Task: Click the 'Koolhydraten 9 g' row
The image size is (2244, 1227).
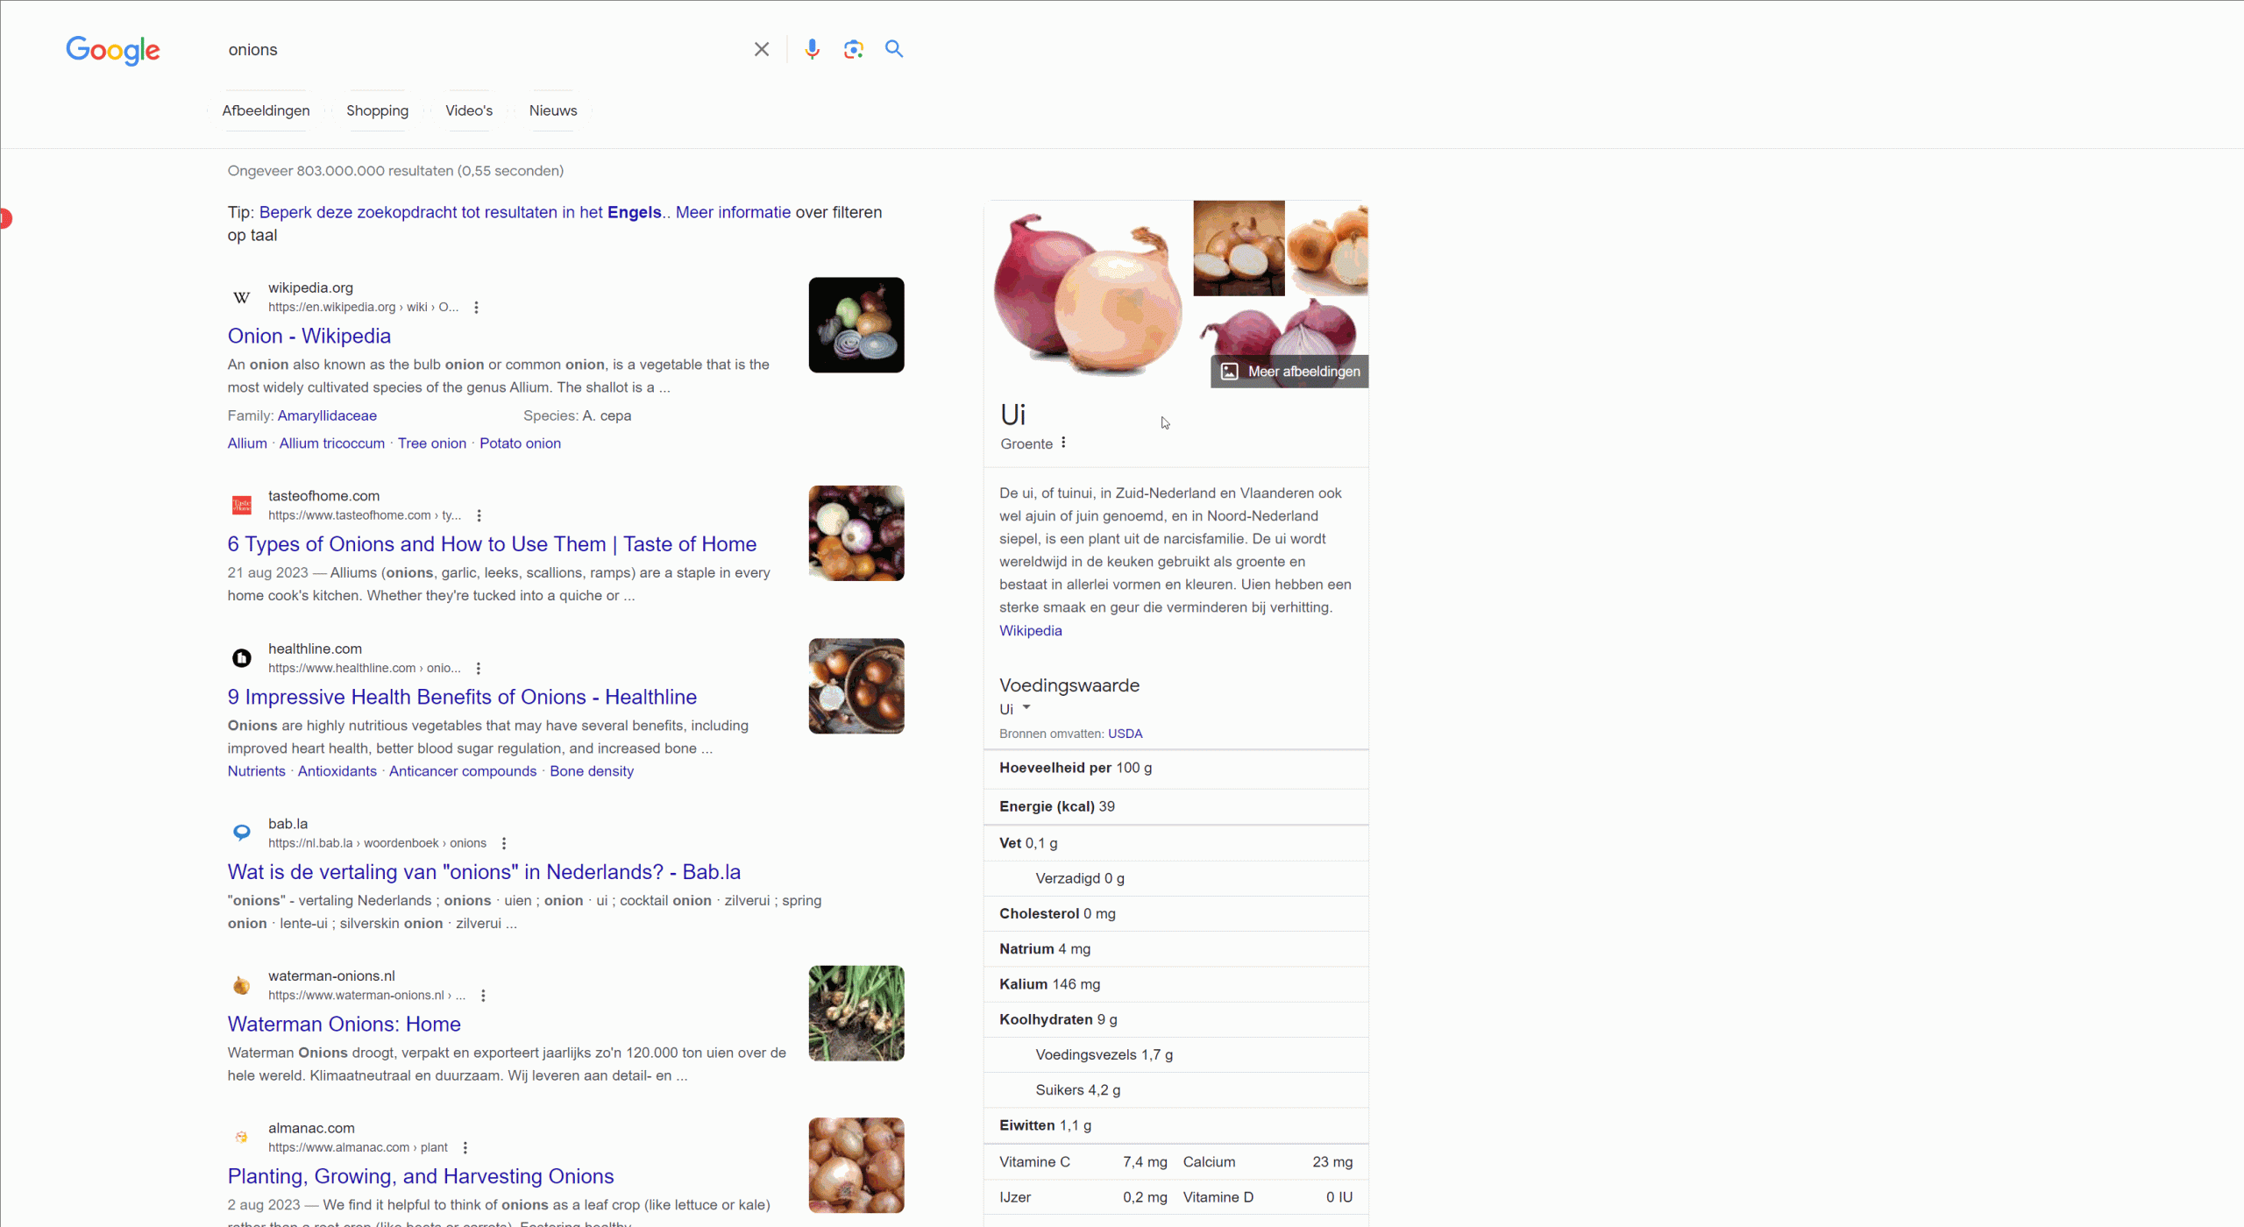Action: click(x=1175, y=1019)
